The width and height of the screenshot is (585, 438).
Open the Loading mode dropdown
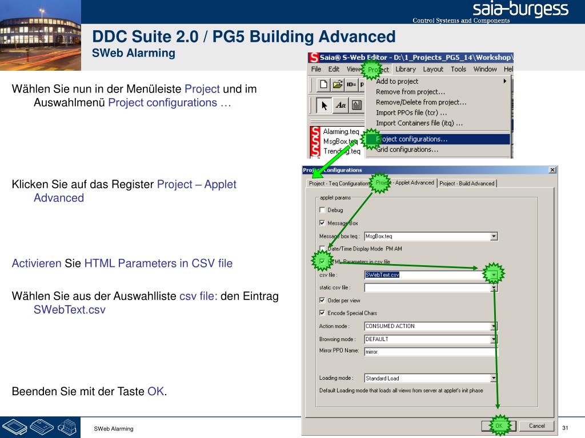pyautogui.click(x=494, y=378)
